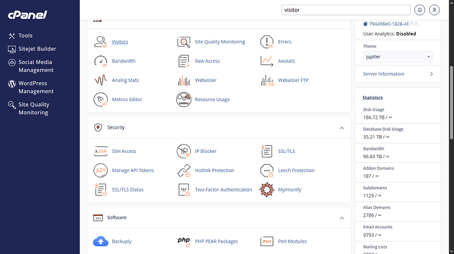
Task: Click the Resource Usage link
Action: pyautogui.click(x=213, y=99)
